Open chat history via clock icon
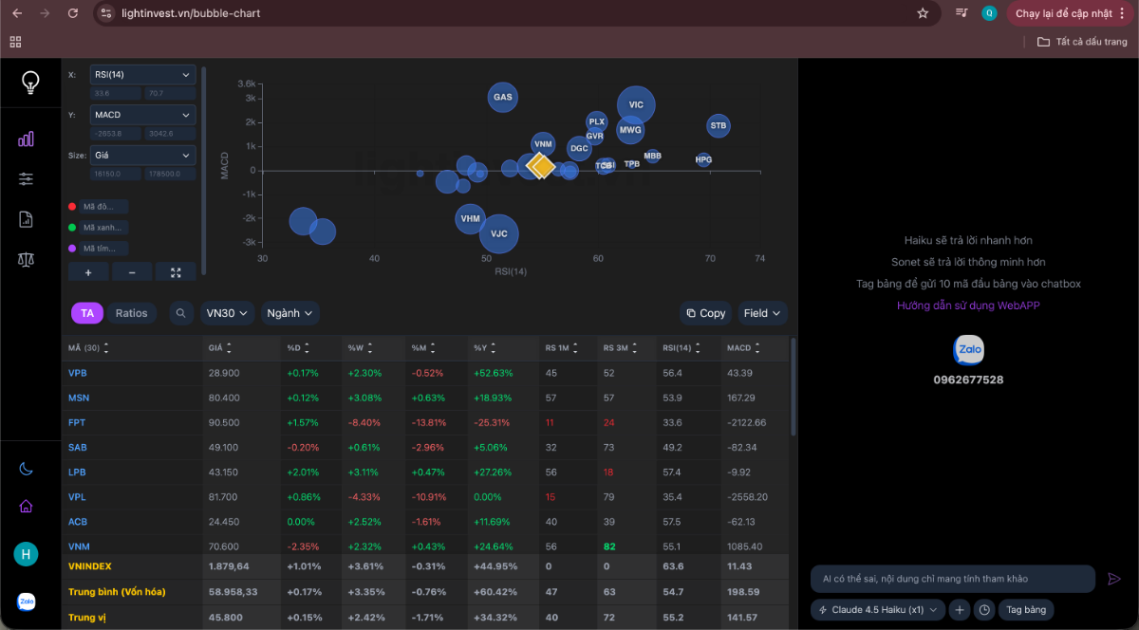 tap(985, 610)
